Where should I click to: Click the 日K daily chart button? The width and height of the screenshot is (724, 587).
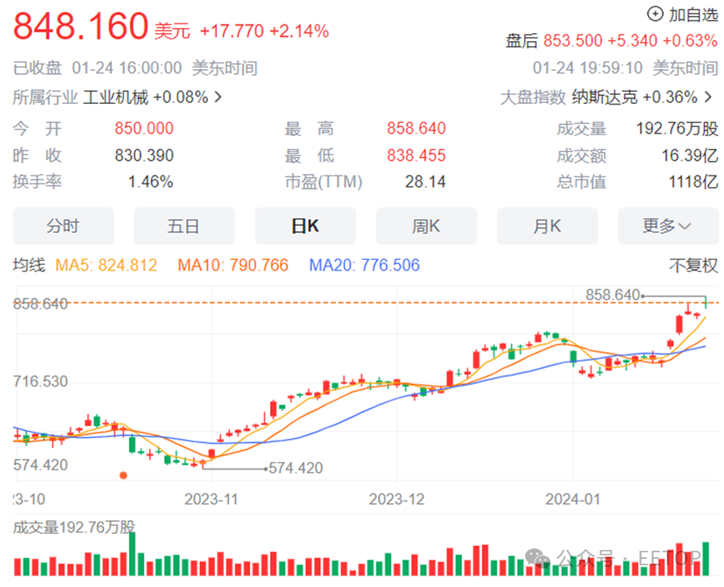point(306,226)
